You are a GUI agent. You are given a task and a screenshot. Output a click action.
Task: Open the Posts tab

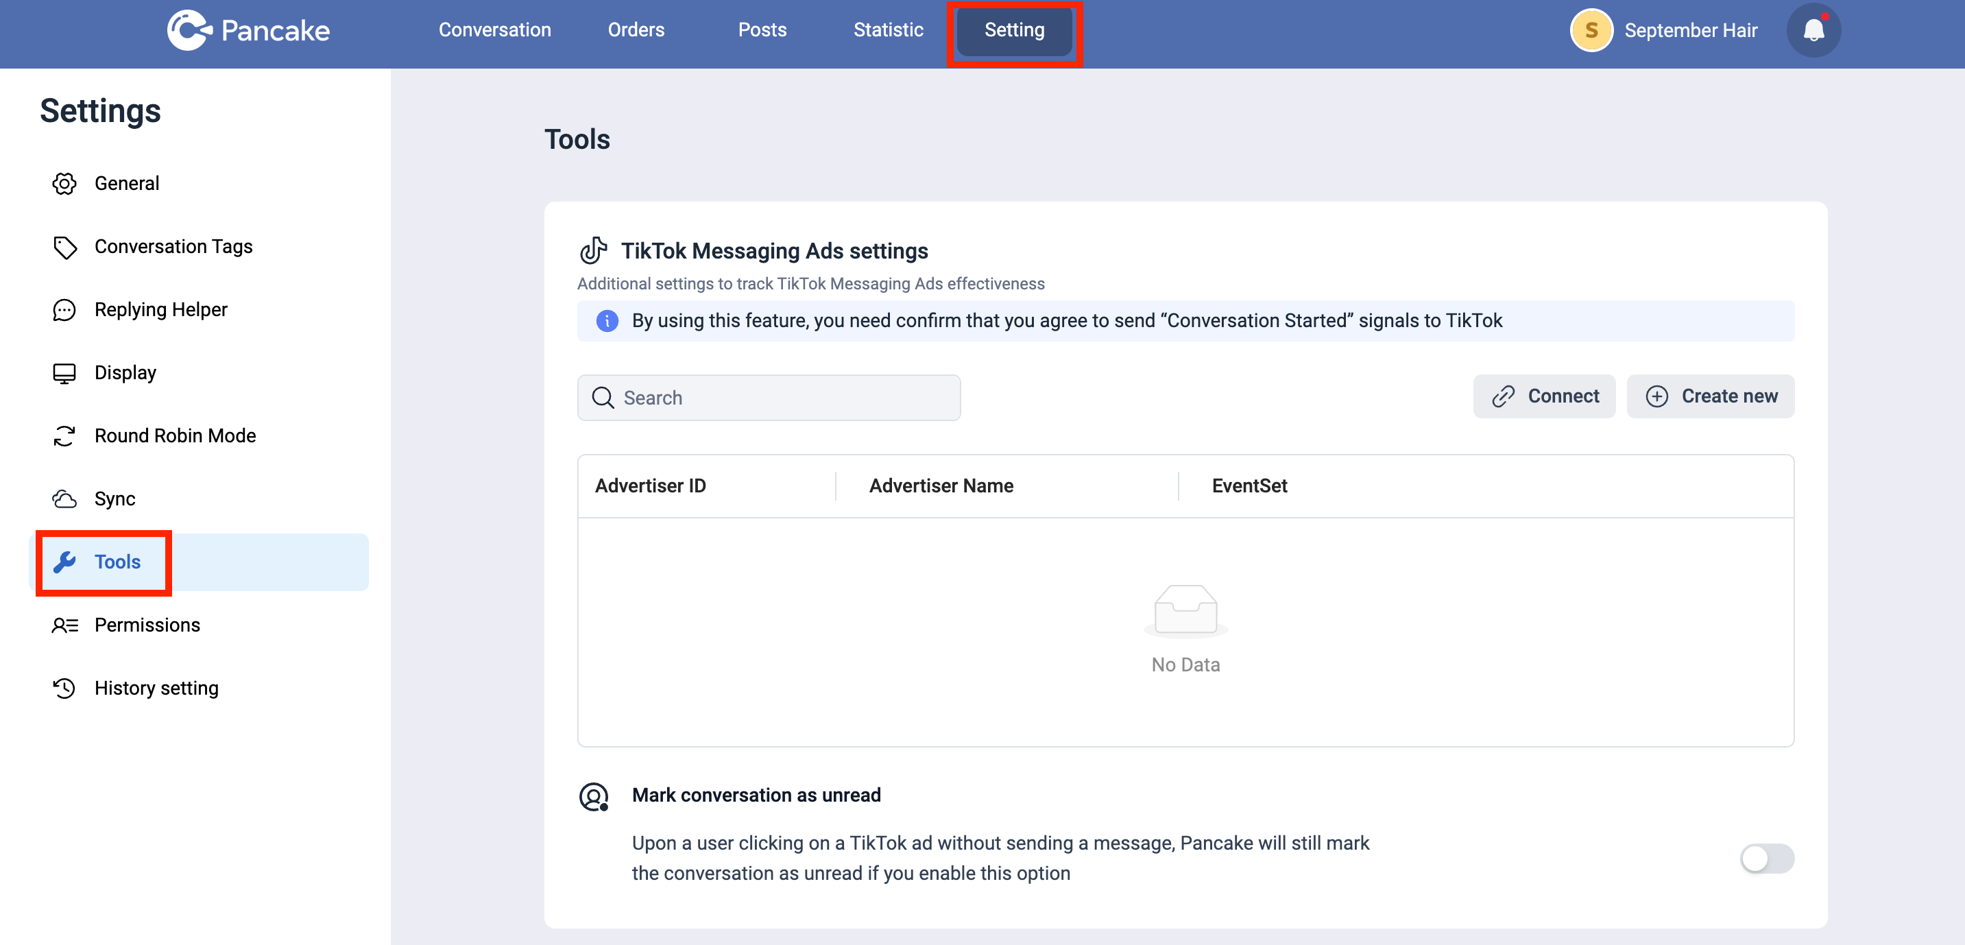click(762, 29)
